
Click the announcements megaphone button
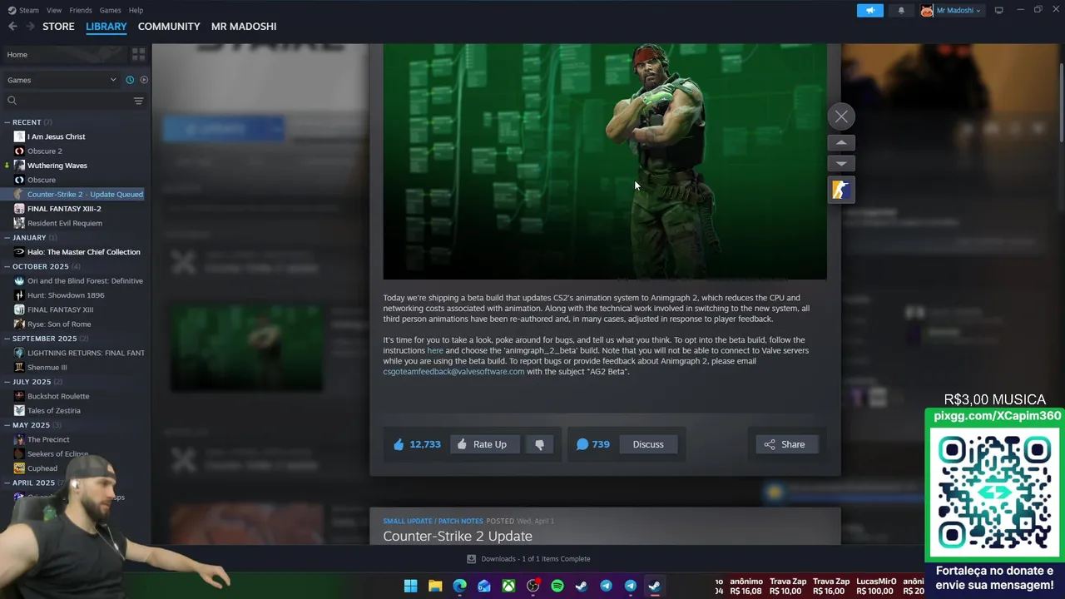pos(870,11)
